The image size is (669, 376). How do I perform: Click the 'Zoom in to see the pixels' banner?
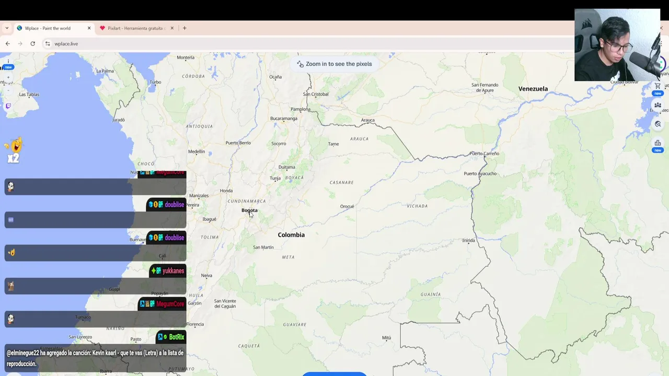click(334, 64)
